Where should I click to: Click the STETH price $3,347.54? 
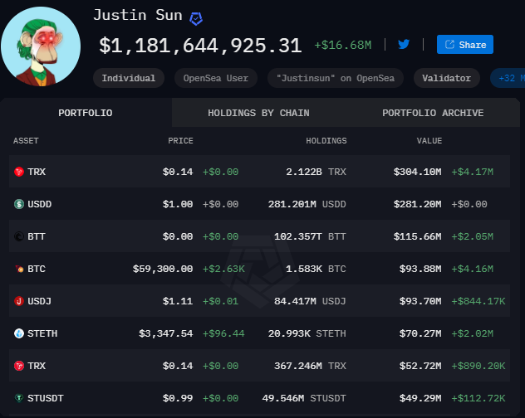pos(166,333)
